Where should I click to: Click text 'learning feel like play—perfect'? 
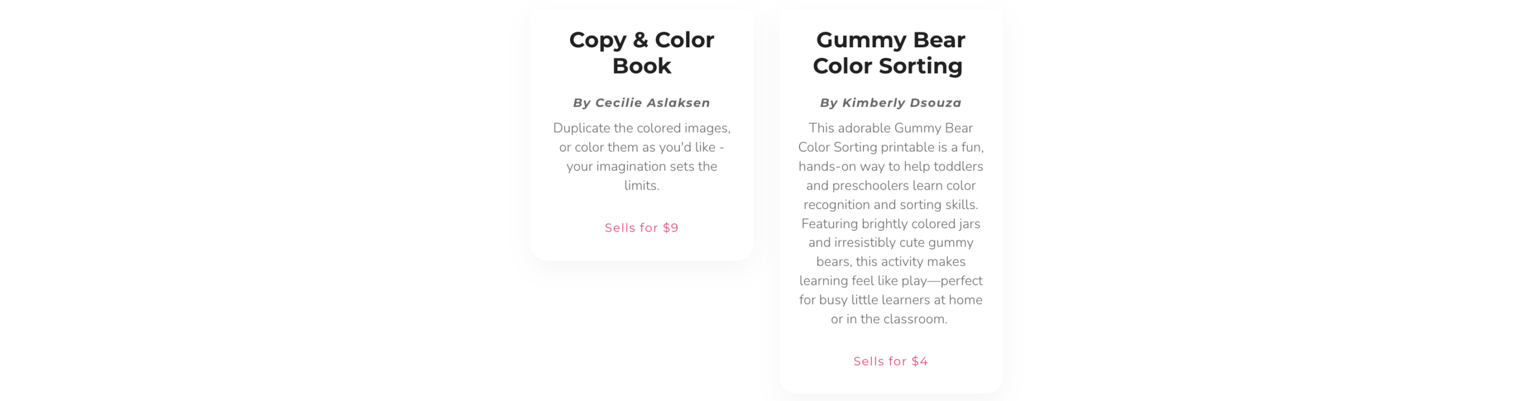tap(890, 281)
